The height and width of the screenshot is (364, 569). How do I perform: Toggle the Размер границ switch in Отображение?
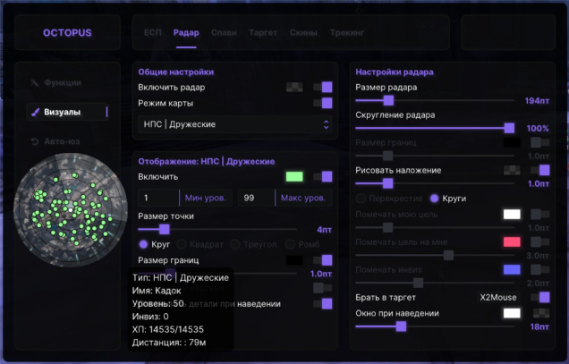pos(323,260)
